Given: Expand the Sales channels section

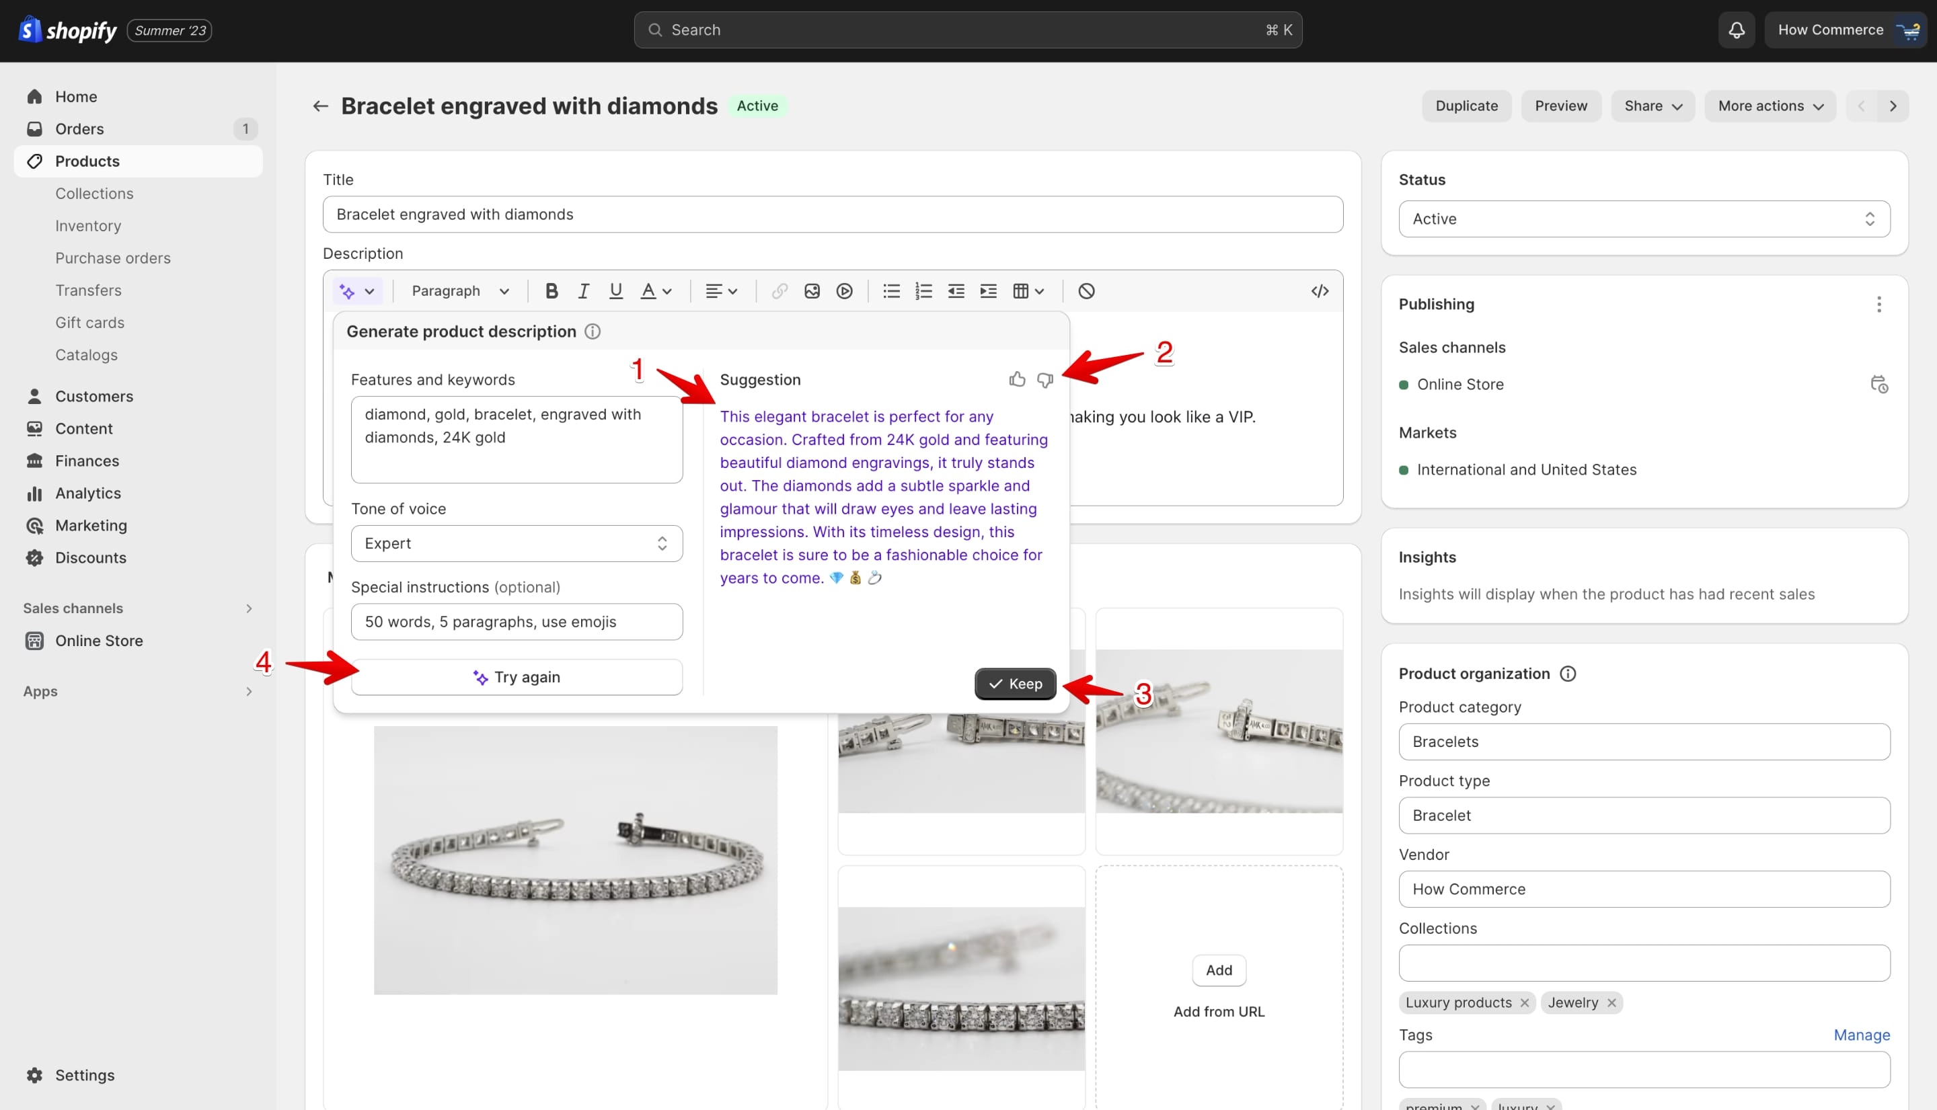Looking at the screenshot, I should [138, 608].
